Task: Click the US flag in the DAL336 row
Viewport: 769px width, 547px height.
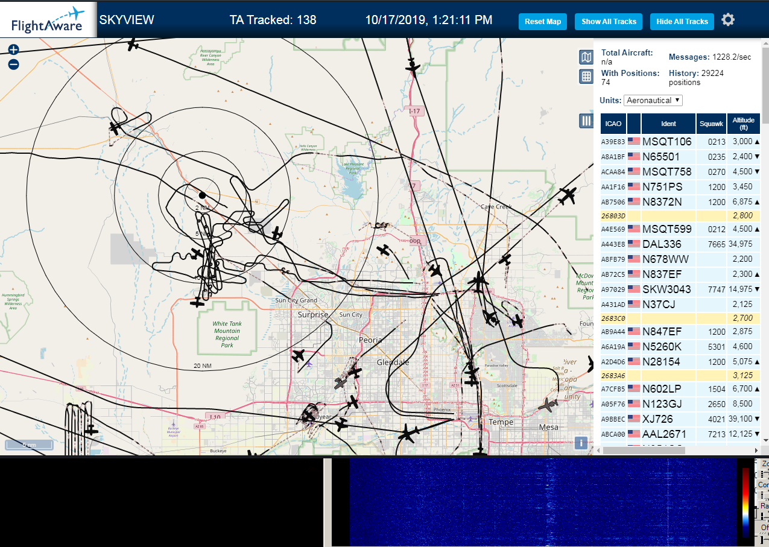Action: tap(634, 244)
